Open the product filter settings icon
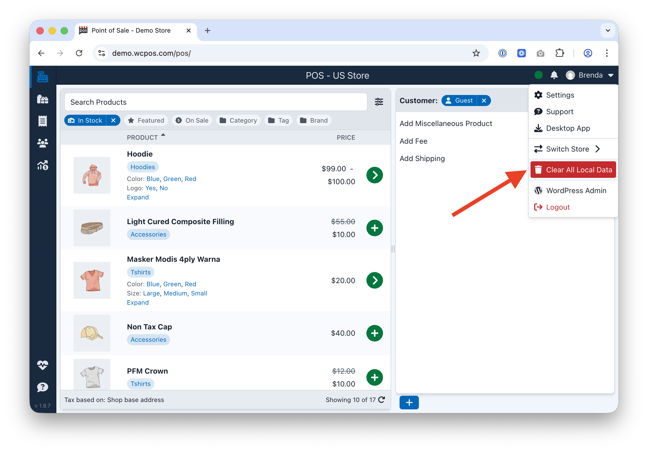 click(379, 102)
